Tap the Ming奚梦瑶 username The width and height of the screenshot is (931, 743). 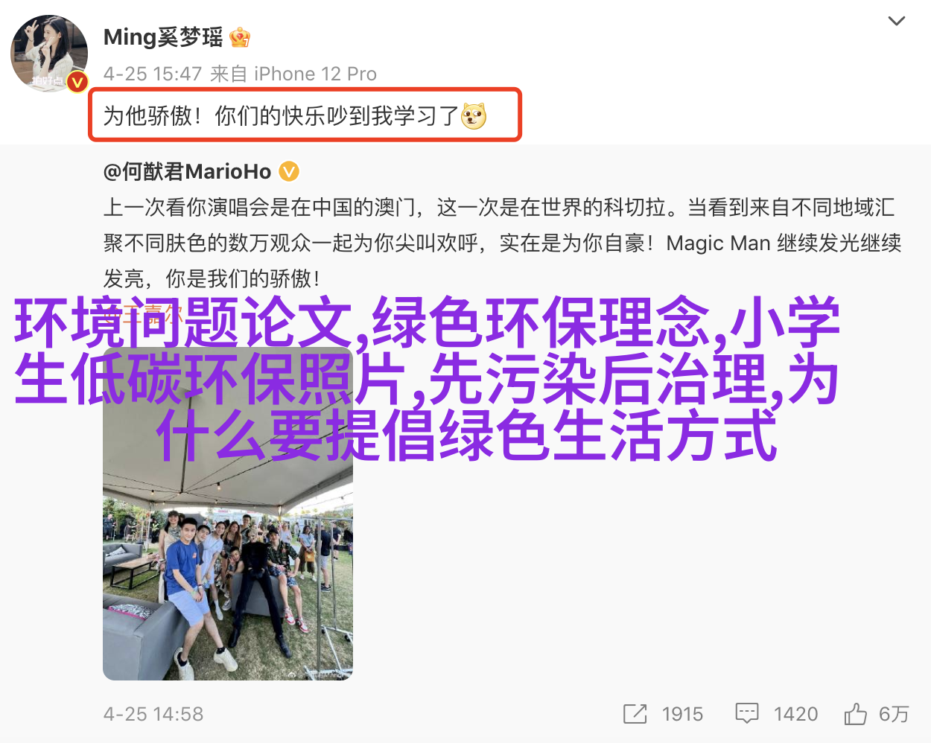point(163,37)
